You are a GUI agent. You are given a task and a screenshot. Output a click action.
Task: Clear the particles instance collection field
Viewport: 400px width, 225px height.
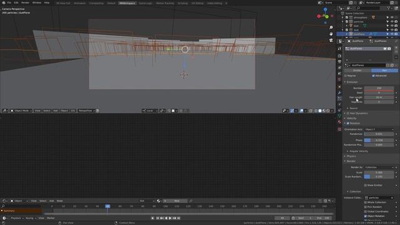(392, 197)
